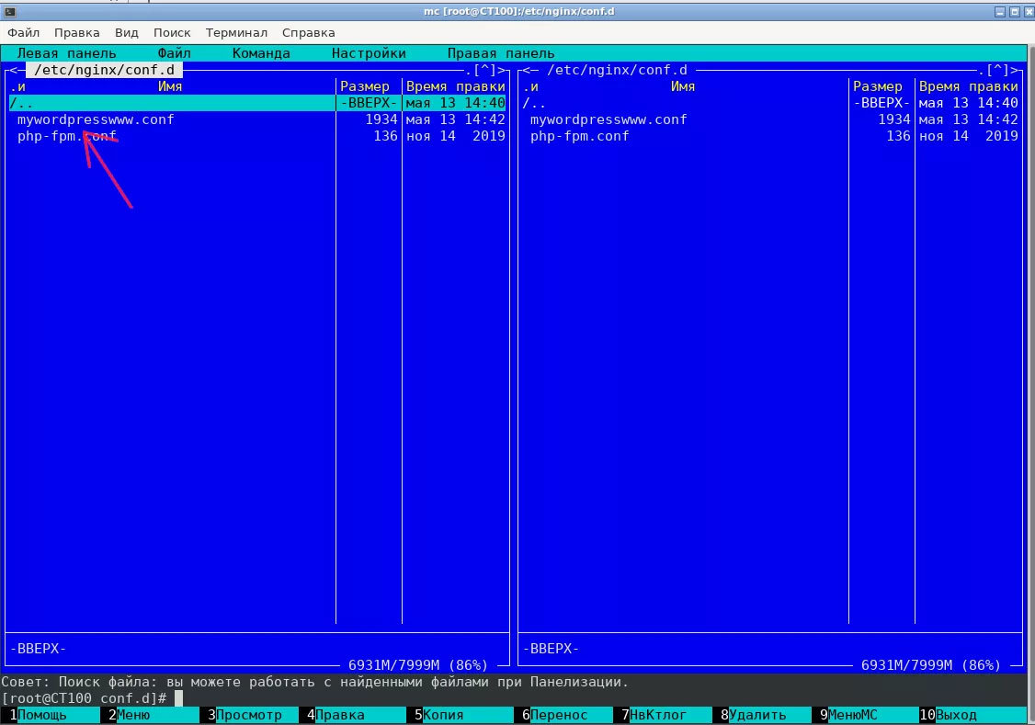Open the Правая панель menu in mc
Screen dimensions: 1035x725
[x=500, y=53]
